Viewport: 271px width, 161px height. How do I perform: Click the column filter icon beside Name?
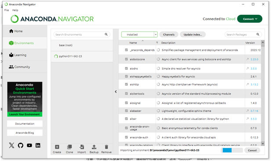(157, 43)
